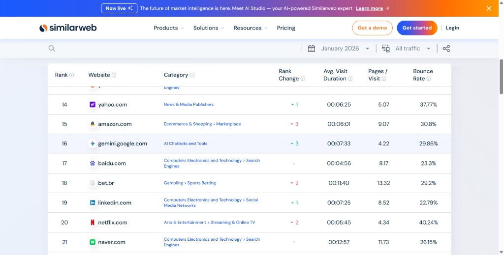Click the Arts & Entertainment category link
Image resolution: width=504 pixels, height=255 pixels.
[x=185, y=222]
